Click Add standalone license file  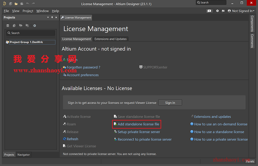[x=137, y=124]
